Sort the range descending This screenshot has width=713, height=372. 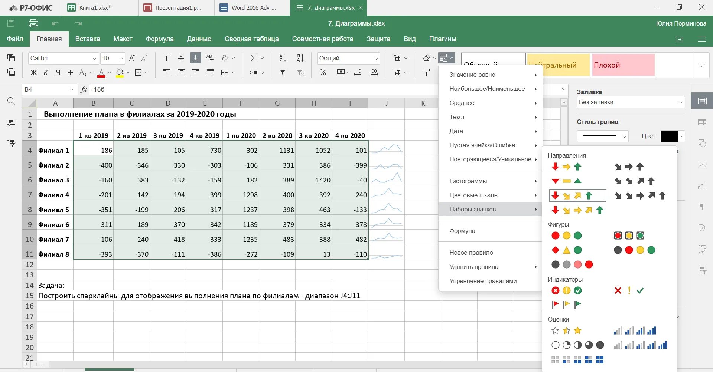[300, 58]
